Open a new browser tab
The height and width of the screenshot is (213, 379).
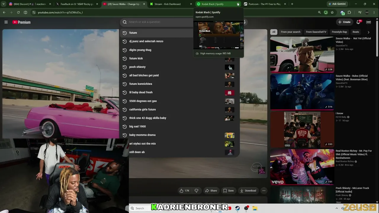coord(292,4)
